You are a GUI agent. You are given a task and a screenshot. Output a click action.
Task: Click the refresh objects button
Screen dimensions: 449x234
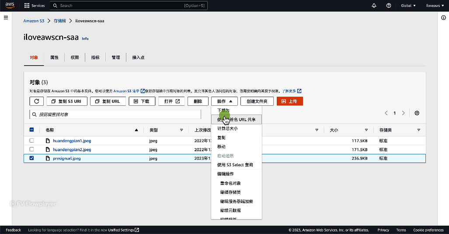click(x=37, y=101)
